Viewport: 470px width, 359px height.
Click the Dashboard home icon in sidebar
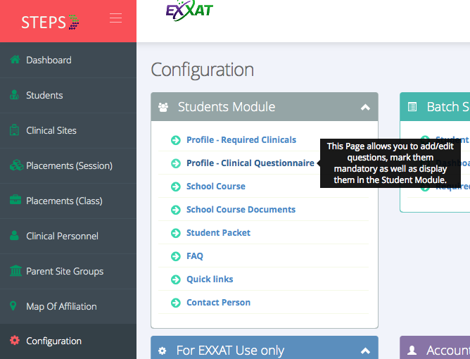point(15,60)
